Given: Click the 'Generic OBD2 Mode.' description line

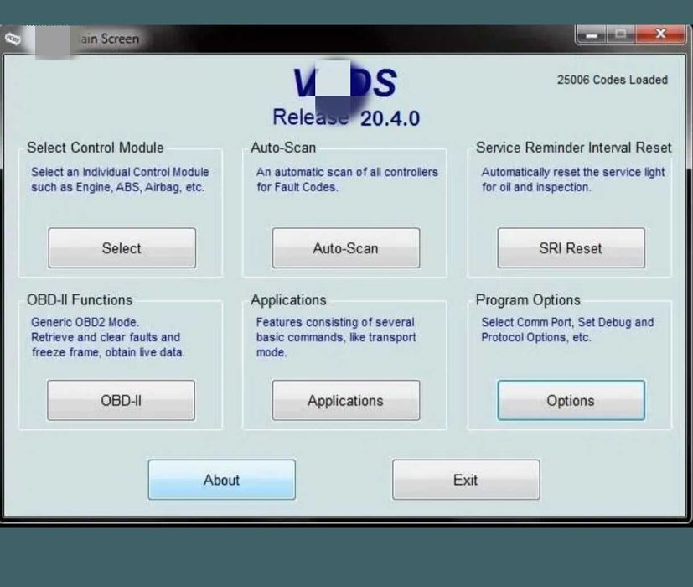Looking at the screenshot, I should 85,322.
